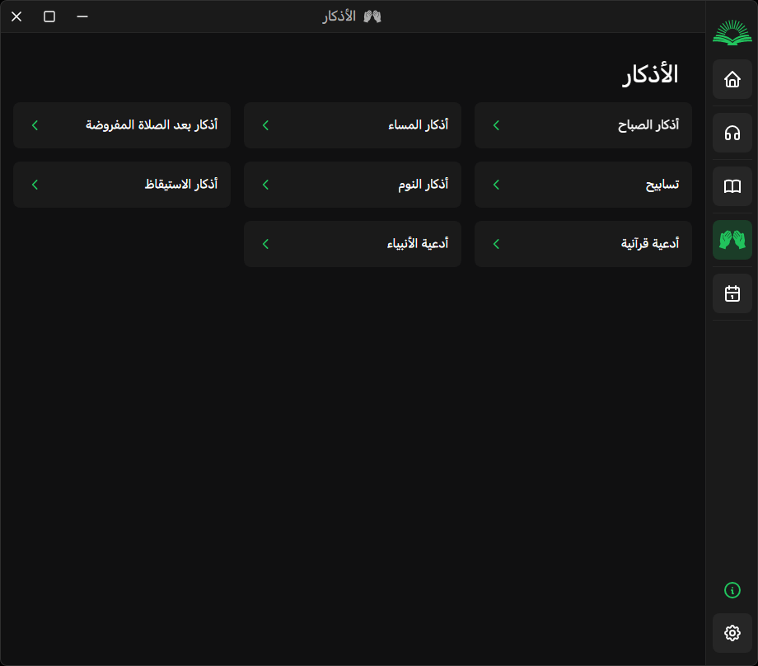
Task: Open أدعية الأنبياء
Action: click(352, 243)
